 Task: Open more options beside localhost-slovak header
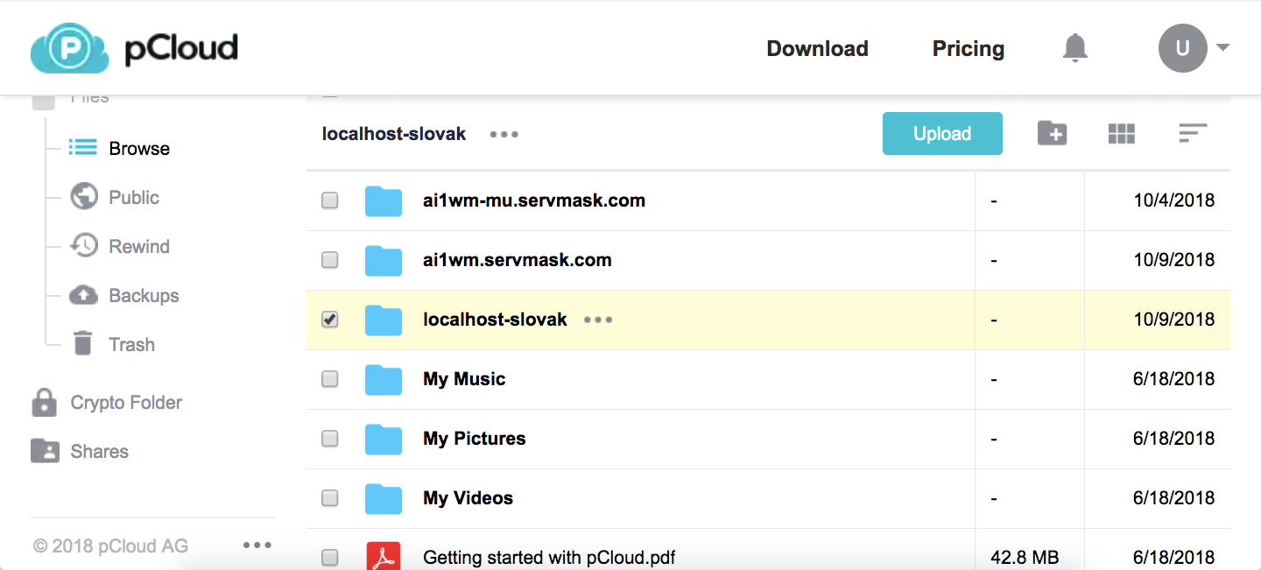[x=504, y=134]
